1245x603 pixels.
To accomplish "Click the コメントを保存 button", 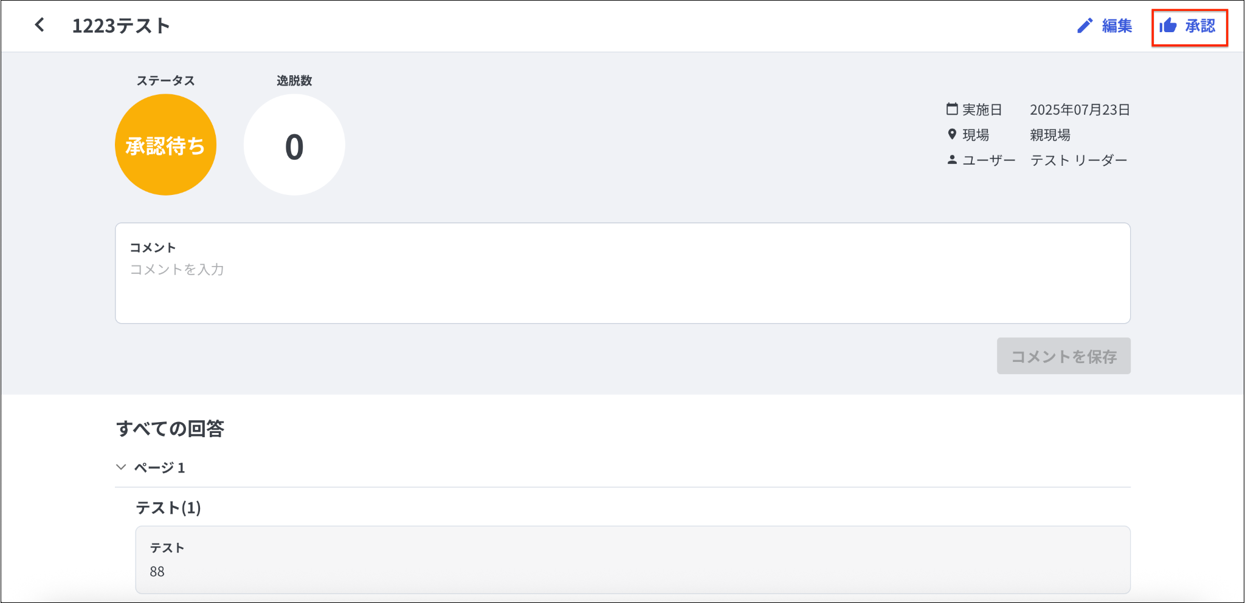I will [x=1063, y=356].
